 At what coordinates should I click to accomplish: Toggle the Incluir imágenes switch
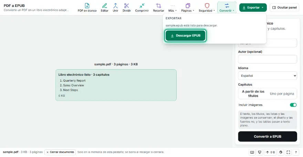293,105
